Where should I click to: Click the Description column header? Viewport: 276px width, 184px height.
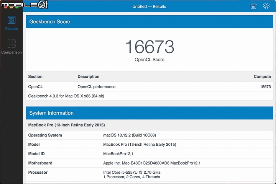(89, 77)
